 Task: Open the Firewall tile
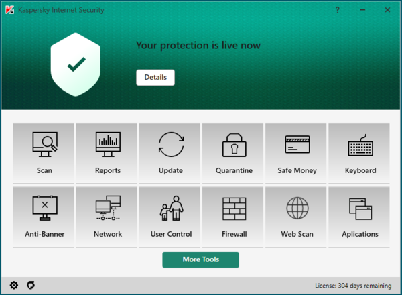(x=232, y=217)
